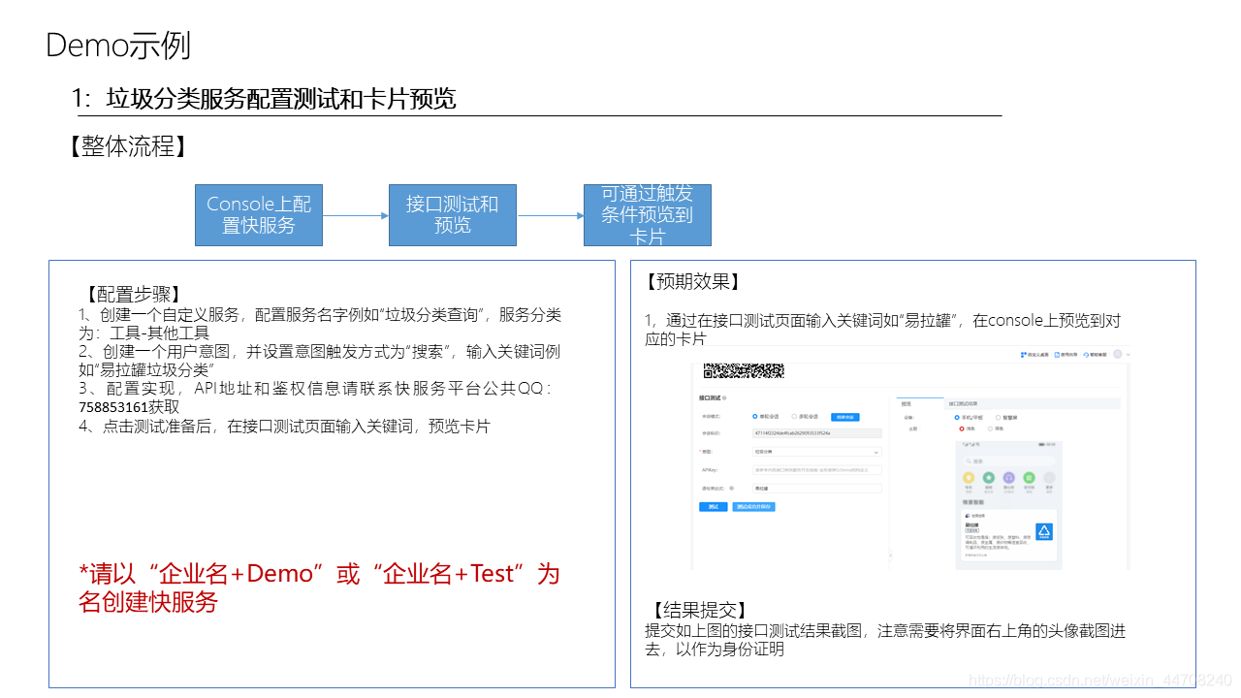The height and width of the screenshot is (698, 1241).
Task: Click the search bar in phone preview
Action: 1008,461
